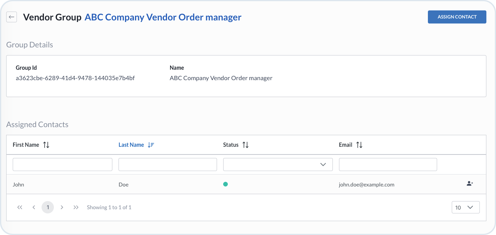This screenshot has width=496, height=235.
Task: Open the Status filter dropdown
Action: (277, 164)
